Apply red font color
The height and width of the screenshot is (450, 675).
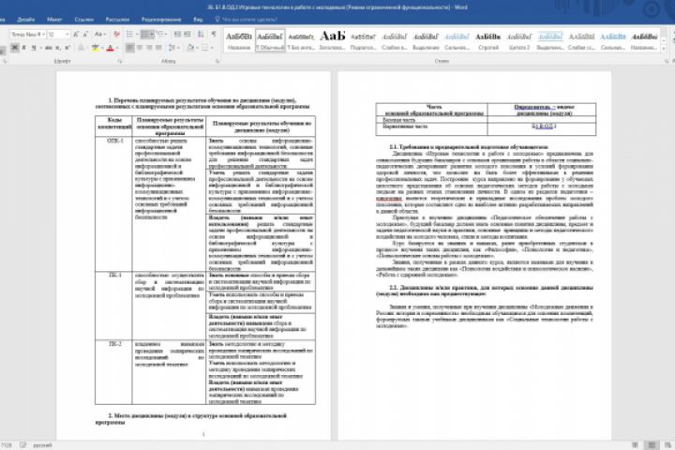pos(111,48)
